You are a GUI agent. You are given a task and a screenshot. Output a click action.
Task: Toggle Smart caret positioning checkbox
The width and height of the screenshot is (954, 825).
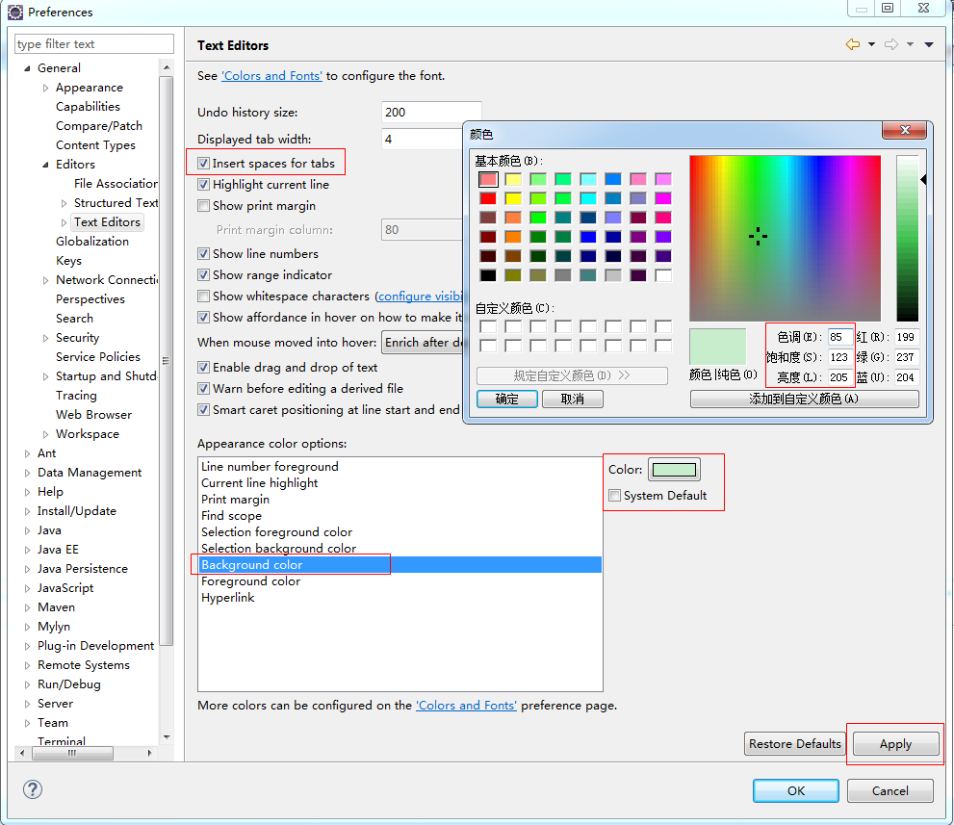point(204,410)
